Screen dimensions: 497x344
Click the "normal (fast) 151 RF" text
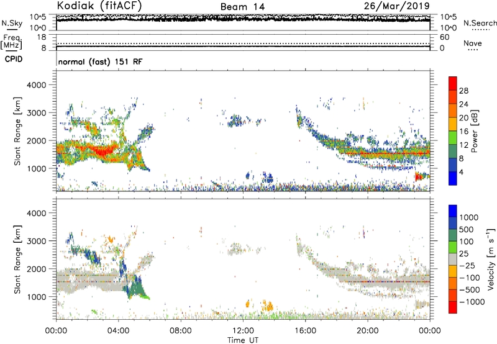(x=100, y=61)
